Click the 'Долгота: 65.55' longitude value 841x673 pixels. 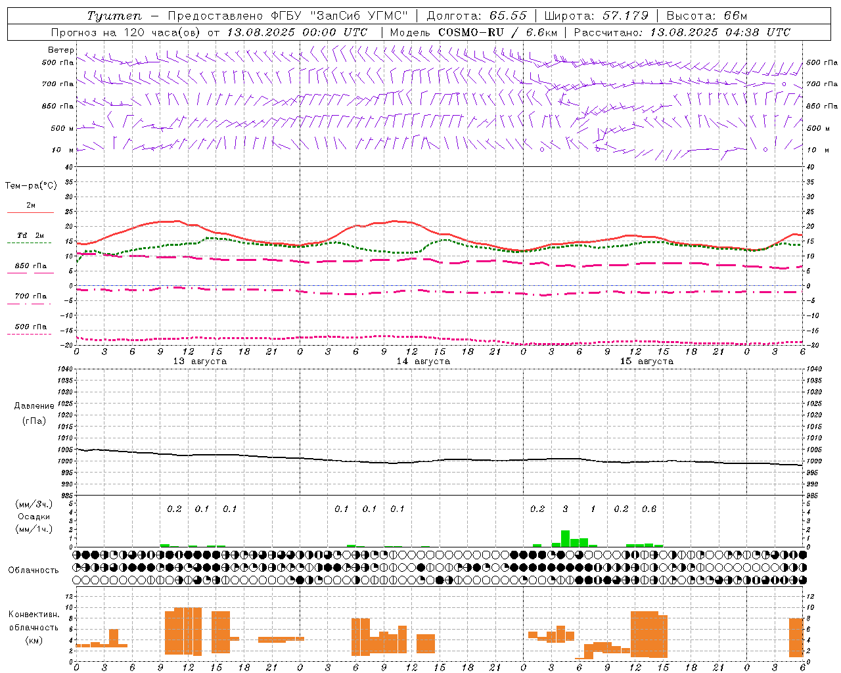tap(476, 16)
